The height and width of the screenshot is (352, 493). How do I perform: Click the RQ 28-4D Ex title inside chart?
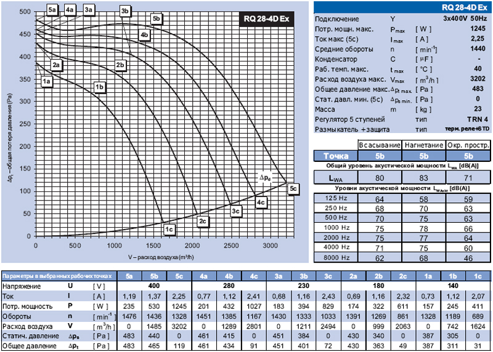[x=266, y=18]
